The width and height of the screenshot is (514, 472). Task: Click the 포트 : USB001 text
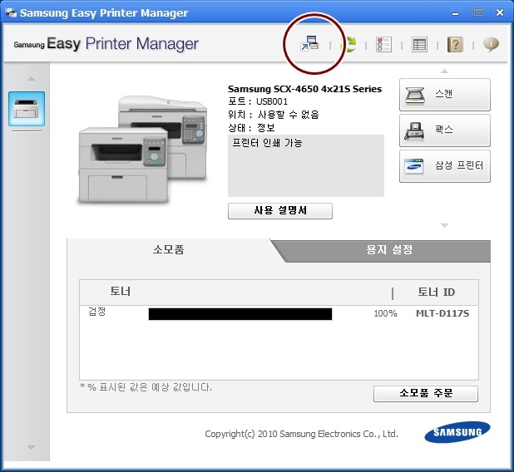[258, 101]
